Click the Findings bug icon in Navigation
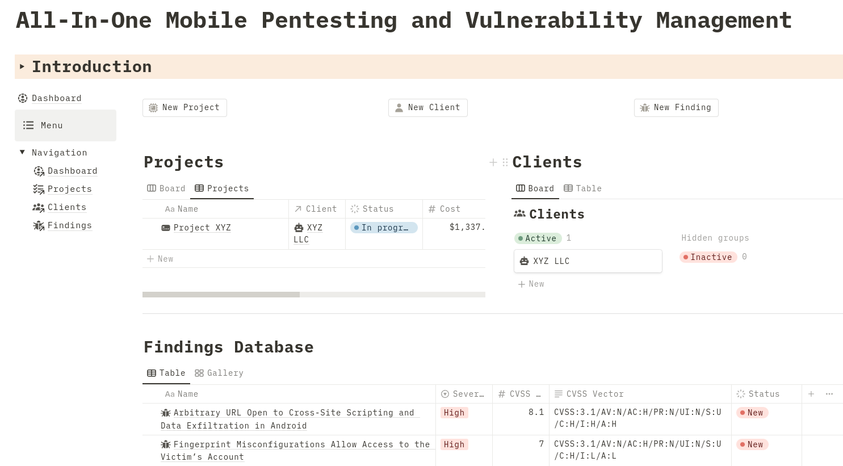The height and width of the screenshot is (466, 843). (x=39, y=225)
